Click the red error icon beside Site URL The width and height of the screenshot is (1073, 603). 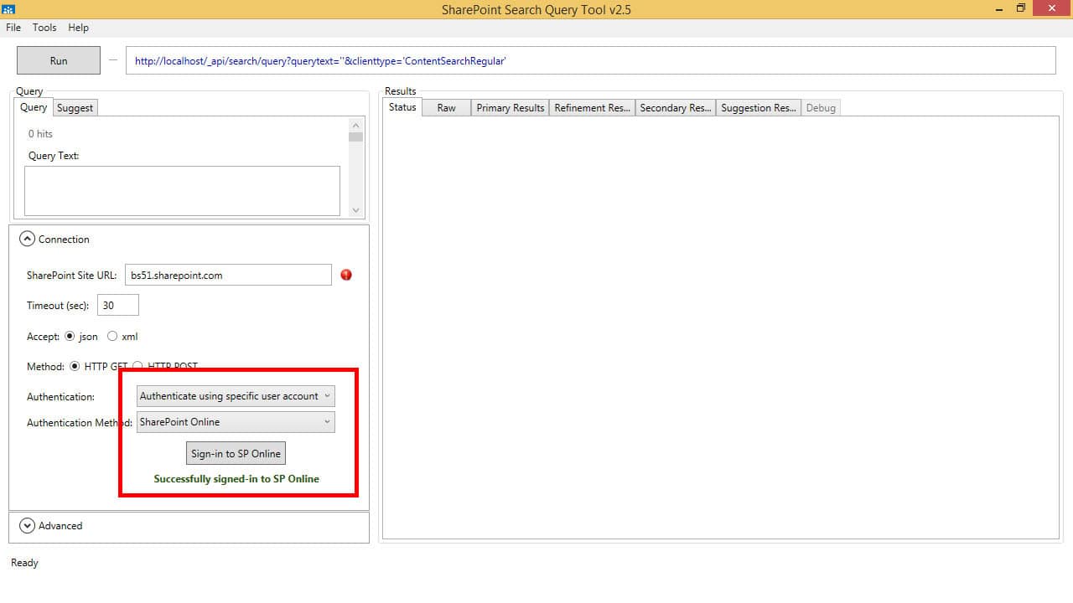346,275
